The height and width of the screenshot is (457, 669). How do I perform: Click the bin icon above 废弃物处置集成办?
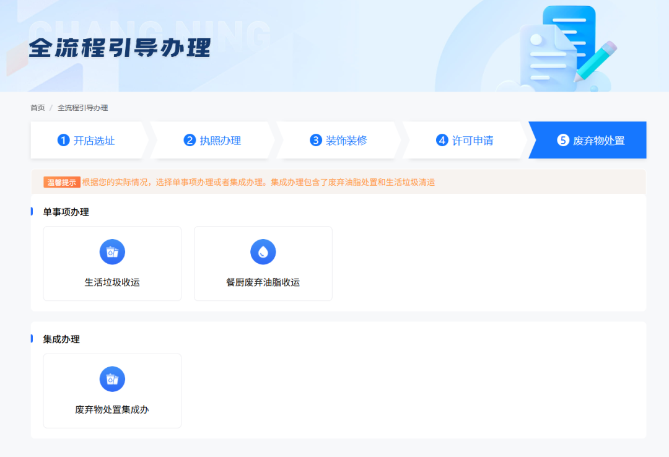tap(112, 379)
